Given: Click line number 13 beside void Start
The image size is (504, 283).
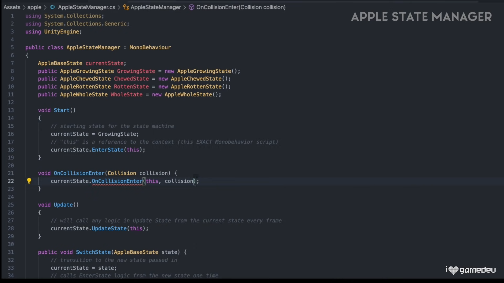Looking at the screenshot, I should point(11,110).
